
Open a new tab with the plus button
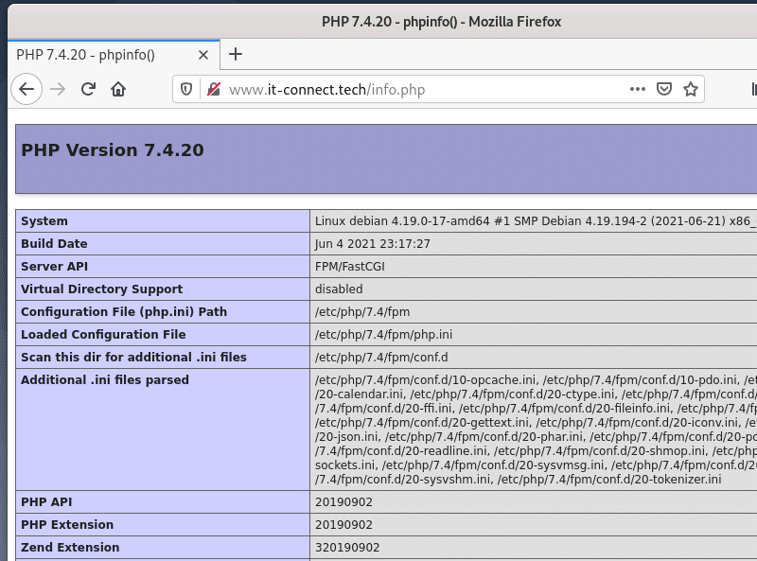coord(236,55)
